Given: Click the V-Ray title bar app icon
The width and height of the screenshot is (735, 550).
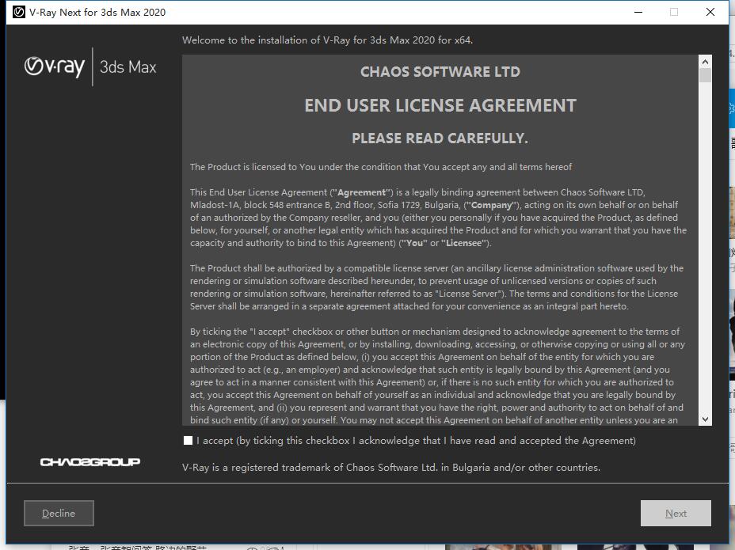Looking at the screenshot, I should pos(19,12).
